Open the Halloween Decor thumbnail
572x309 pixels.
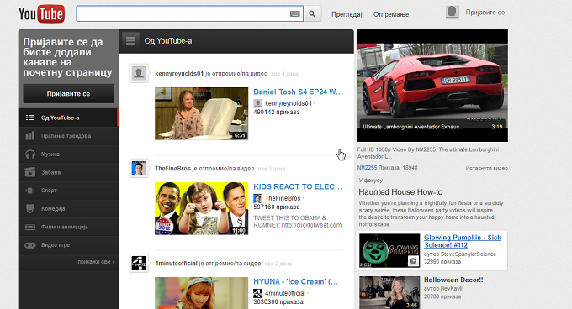[x=389, y=292]
